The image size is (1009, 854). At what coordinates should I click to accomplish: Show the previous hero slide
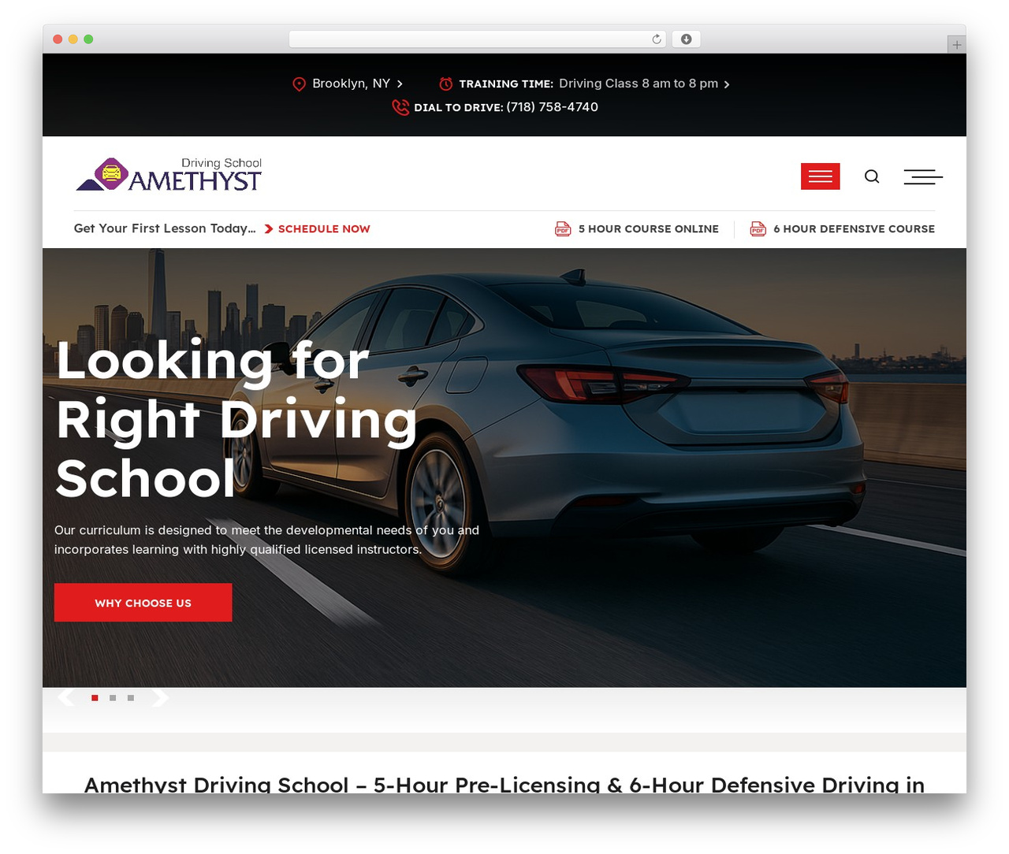point(67,697)
